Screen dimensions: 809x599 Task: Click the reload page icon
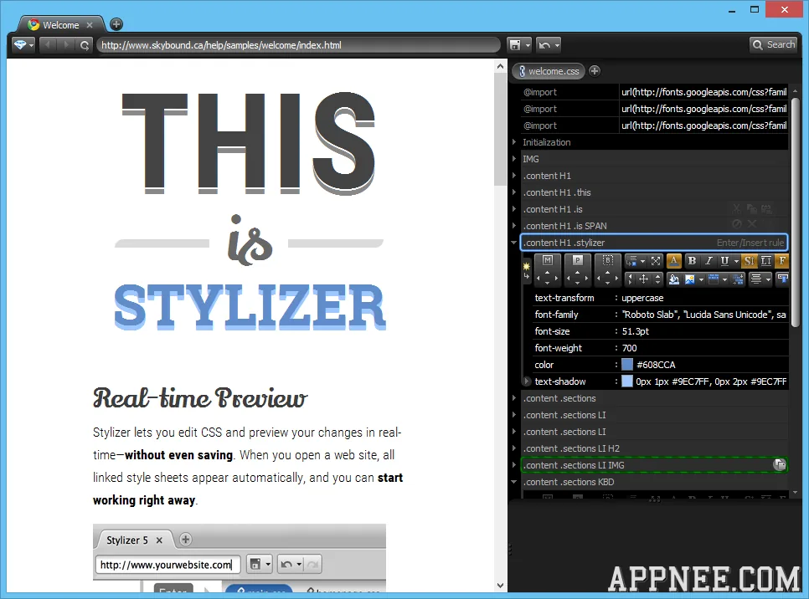tap(85, 45)
